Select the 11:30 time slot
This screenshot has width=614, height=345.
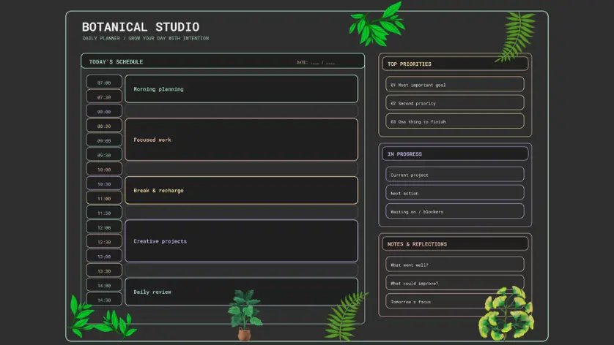pyautogui.click(x=104, y=213)
